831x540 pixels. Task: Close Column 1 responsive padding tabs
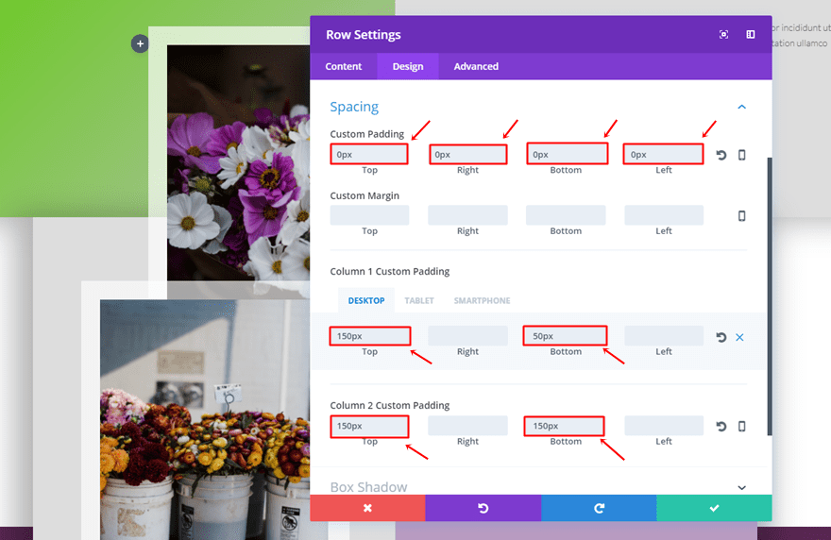[740, 337]
